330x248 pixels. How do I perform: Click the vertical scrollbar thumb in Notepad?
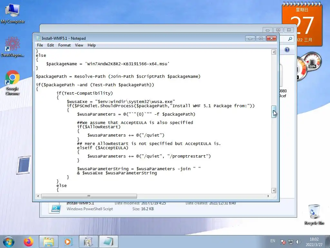coord(274,111)
